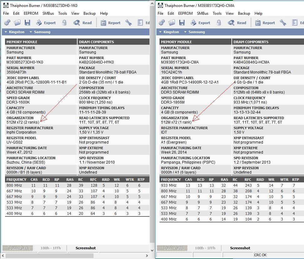Viewport: 304px width, 259px height.
Task: Open View menu in left window
Action: [x=75, y=13]
